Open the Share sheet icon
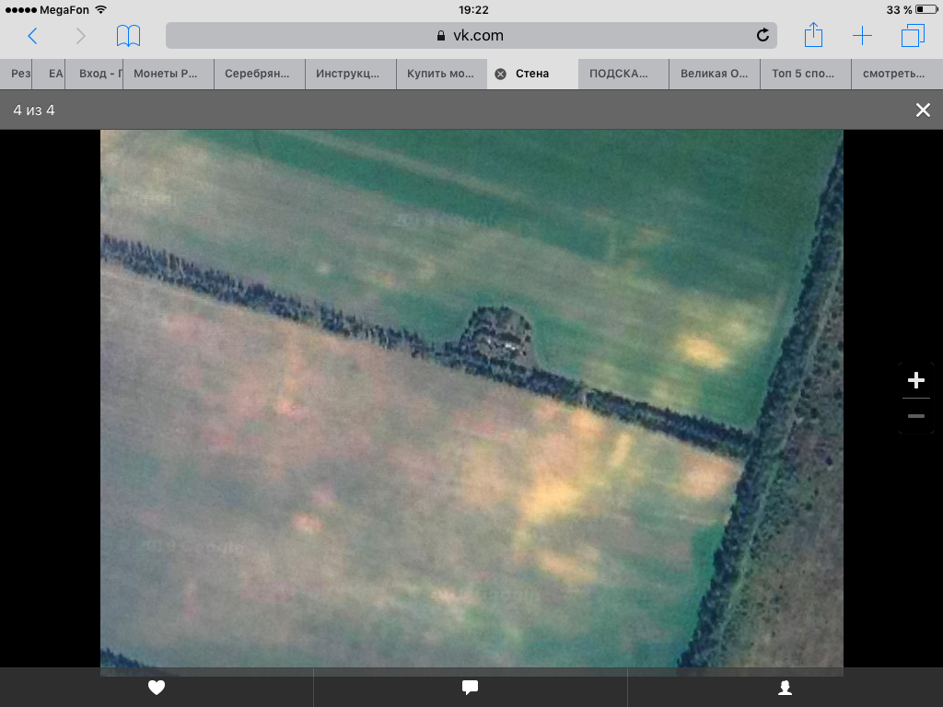This screenshot has height=707, width=943. (813, 36)
